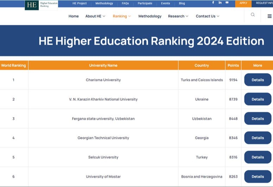273x187 pixels.
Task: Click the REQUEST INFO button
Action: click(264, 3)
